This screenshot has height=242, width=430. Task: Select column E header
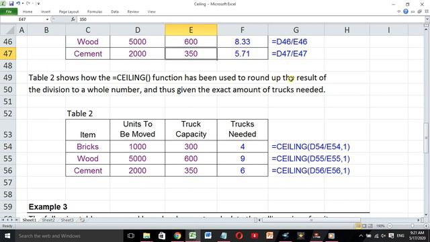click(x=191, y=30)
